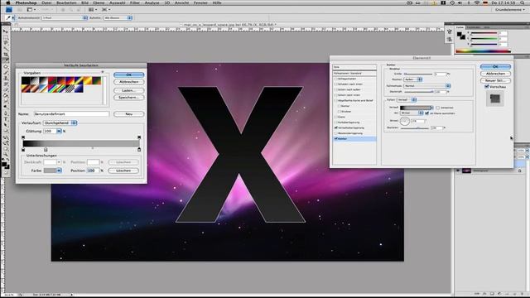
Task: Click the gradient Name input field
Action: click(x=71, y=114)
